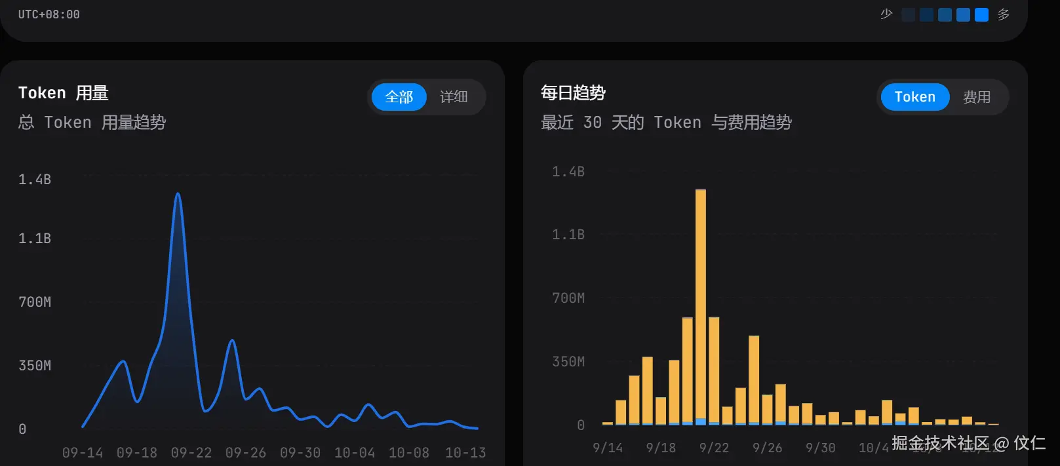Click the 10-13 x-axis label
1060x466 pixels.
tap(465, 453)
